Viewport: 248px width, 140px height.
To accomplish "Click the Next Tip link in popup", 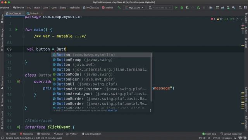I will [x=112, y=110].
